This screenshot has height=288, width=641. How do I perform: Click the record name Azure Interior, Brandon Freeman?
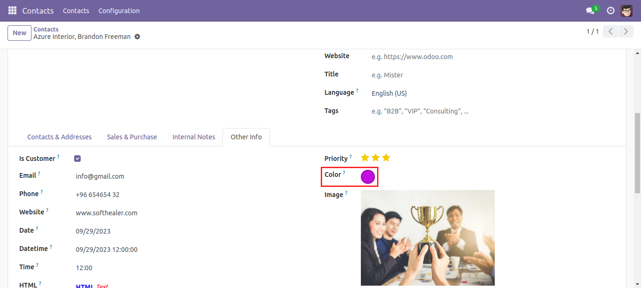[x=82, y=37]
